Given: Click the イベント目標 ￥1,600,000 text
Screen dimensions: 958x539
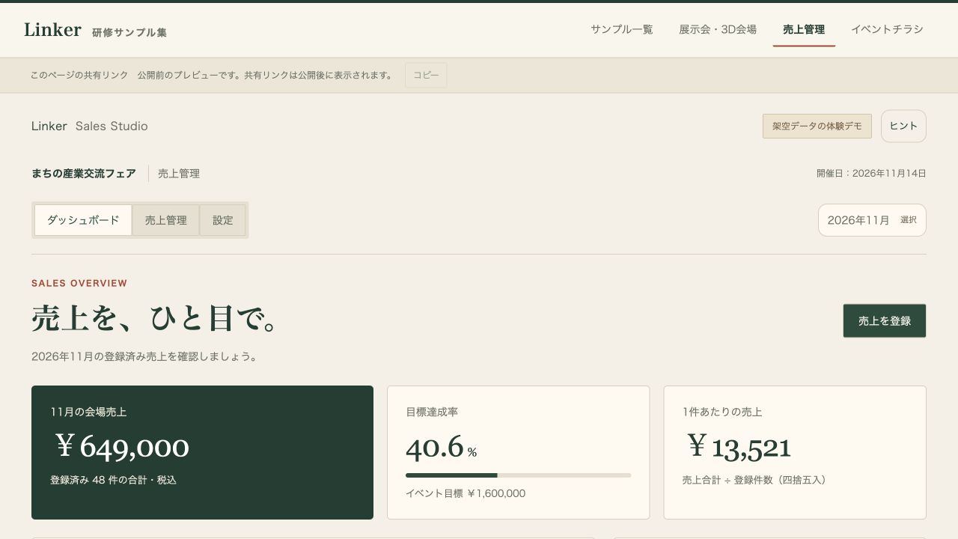Looking at the screenshot, I should (x=466, y=493).
